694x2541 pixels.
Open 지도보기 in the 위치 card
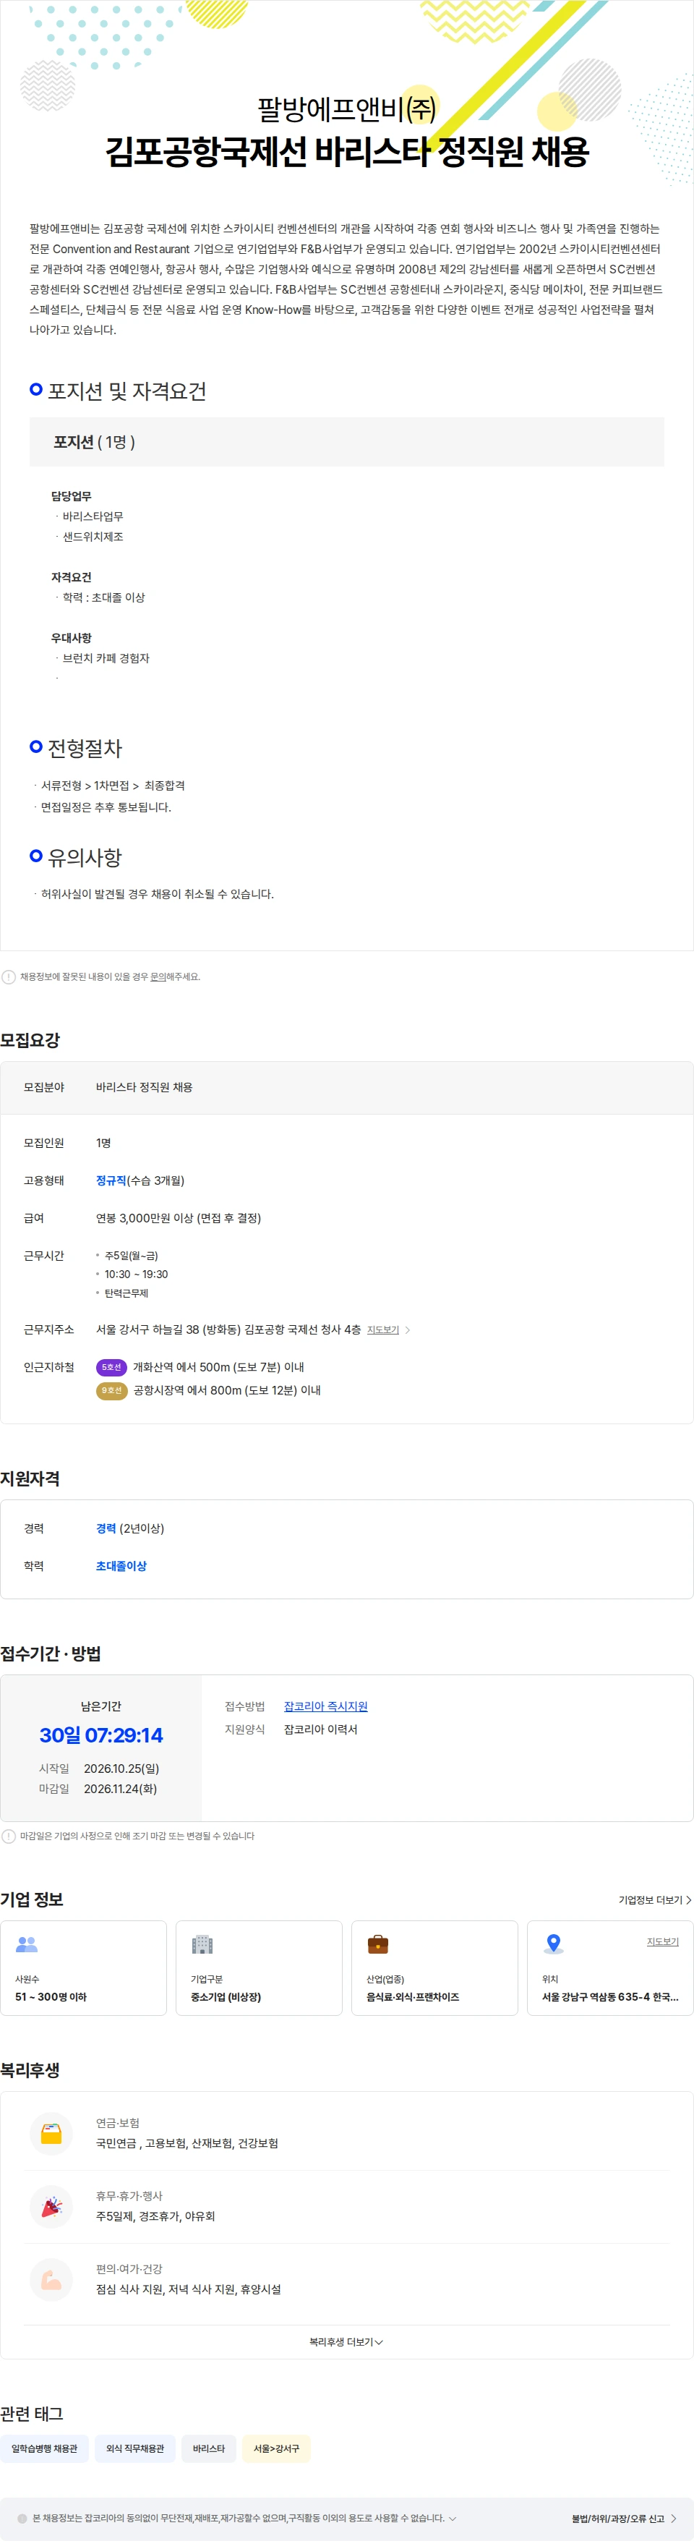pos(662,1941)
